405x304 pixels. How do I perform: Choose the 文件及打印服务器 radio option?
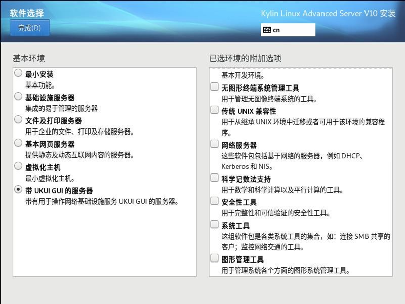(18, 119)
